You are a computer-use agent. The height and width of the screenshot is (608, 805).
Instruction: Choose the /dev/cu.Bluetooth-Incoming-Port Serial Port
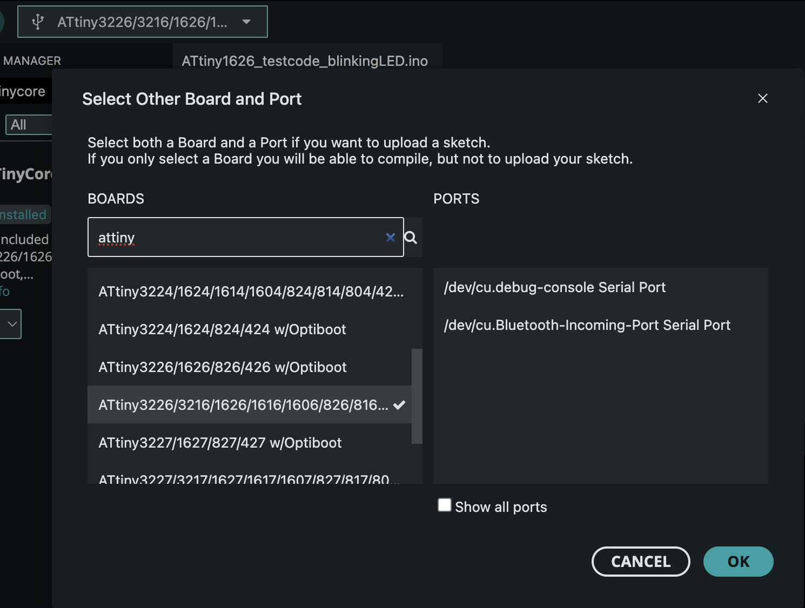pyautogui.click(x=587, y=325)
